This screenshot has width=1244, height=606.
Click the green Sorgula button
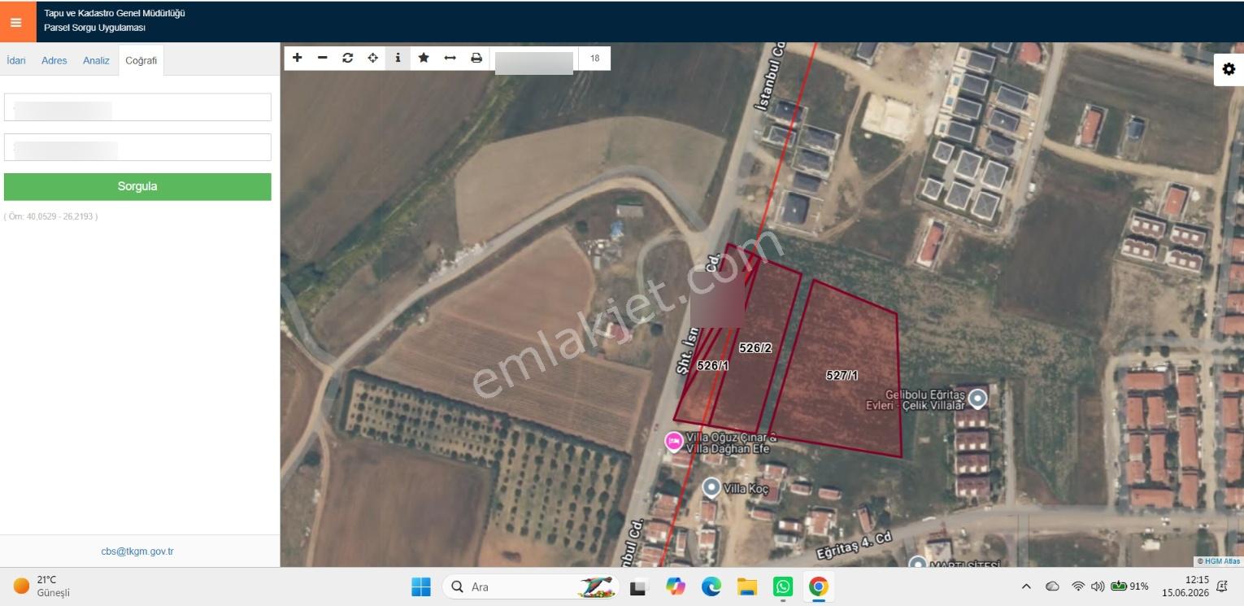(x=137, y=186)
